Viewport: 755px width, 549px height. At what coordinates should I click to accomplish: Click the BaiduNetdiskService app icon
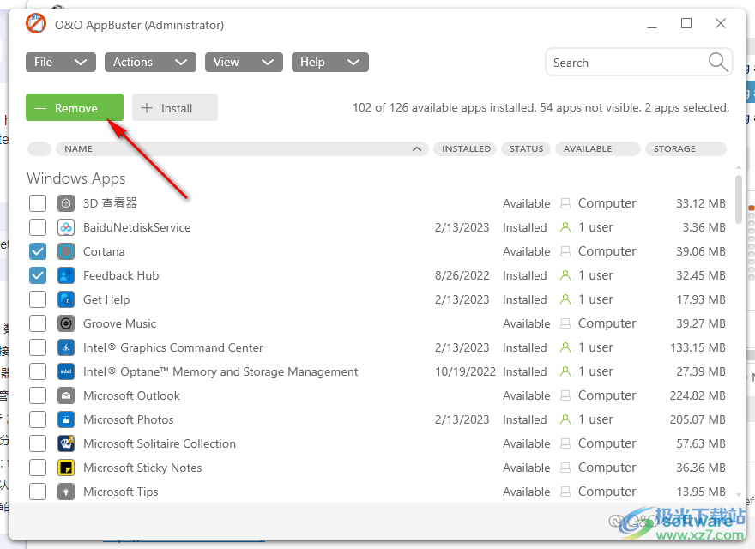coord(66,227)
